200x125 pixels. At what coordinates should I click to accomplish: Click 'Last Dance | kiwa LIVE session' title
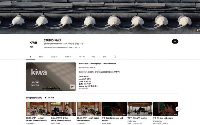[113, 119]
